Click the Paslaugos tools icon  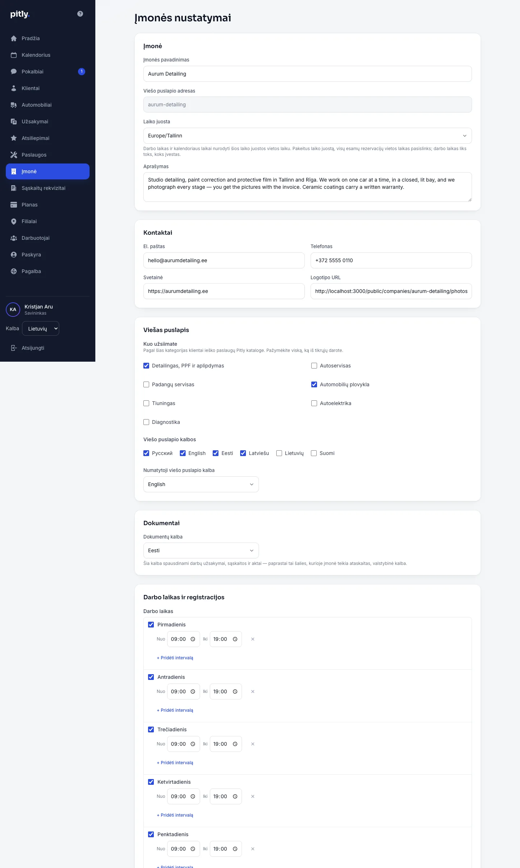point(14,155)
